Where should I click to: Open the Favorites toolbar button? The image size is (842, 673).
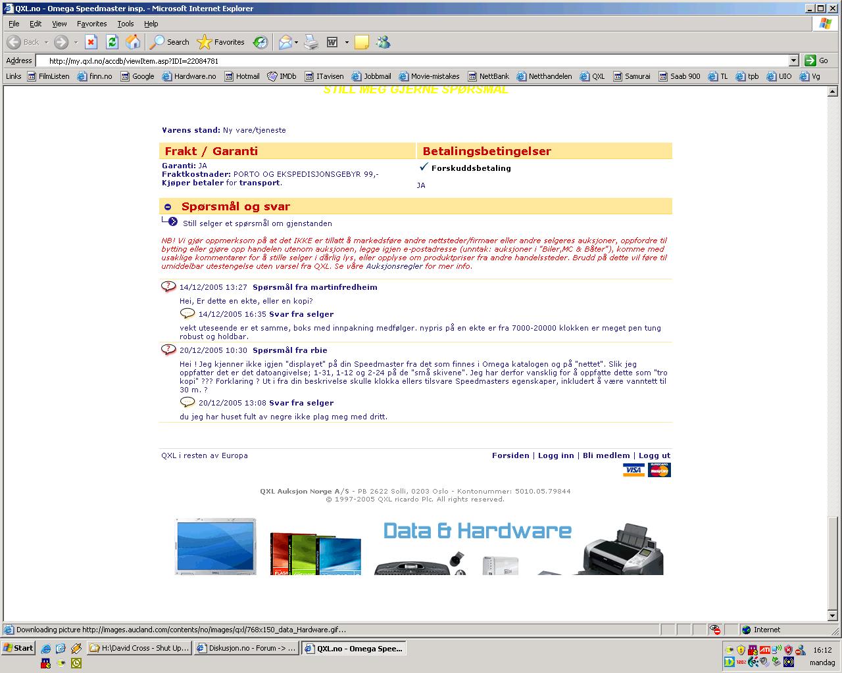[221, 42]
